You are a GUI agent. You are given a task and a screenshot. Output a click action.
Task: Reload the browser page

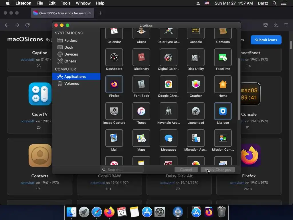(27, 25)
